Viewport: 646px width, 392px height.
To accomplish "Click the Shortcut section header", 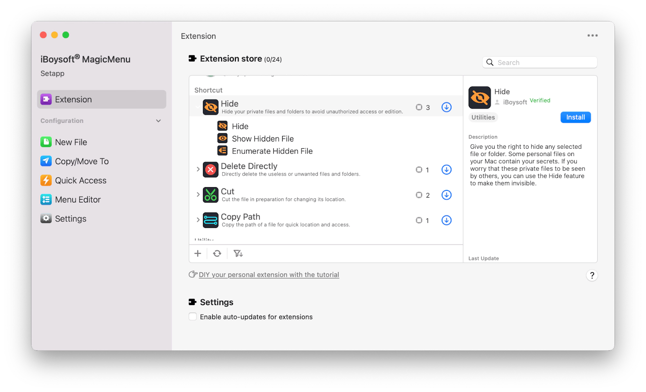I will point(208,90).
